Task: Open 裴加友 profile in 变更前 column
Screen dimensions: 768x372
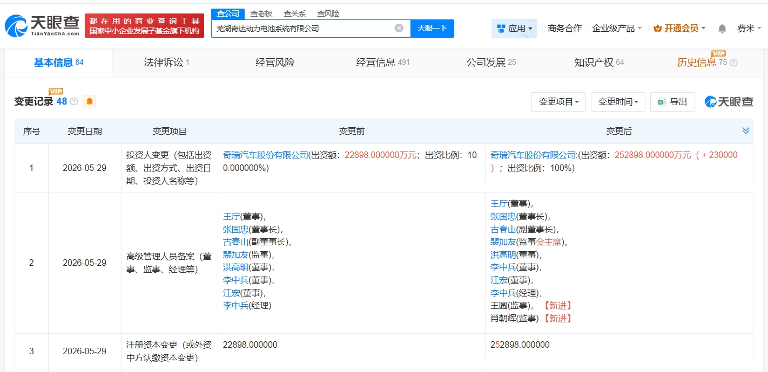Action: pos(235,254)
